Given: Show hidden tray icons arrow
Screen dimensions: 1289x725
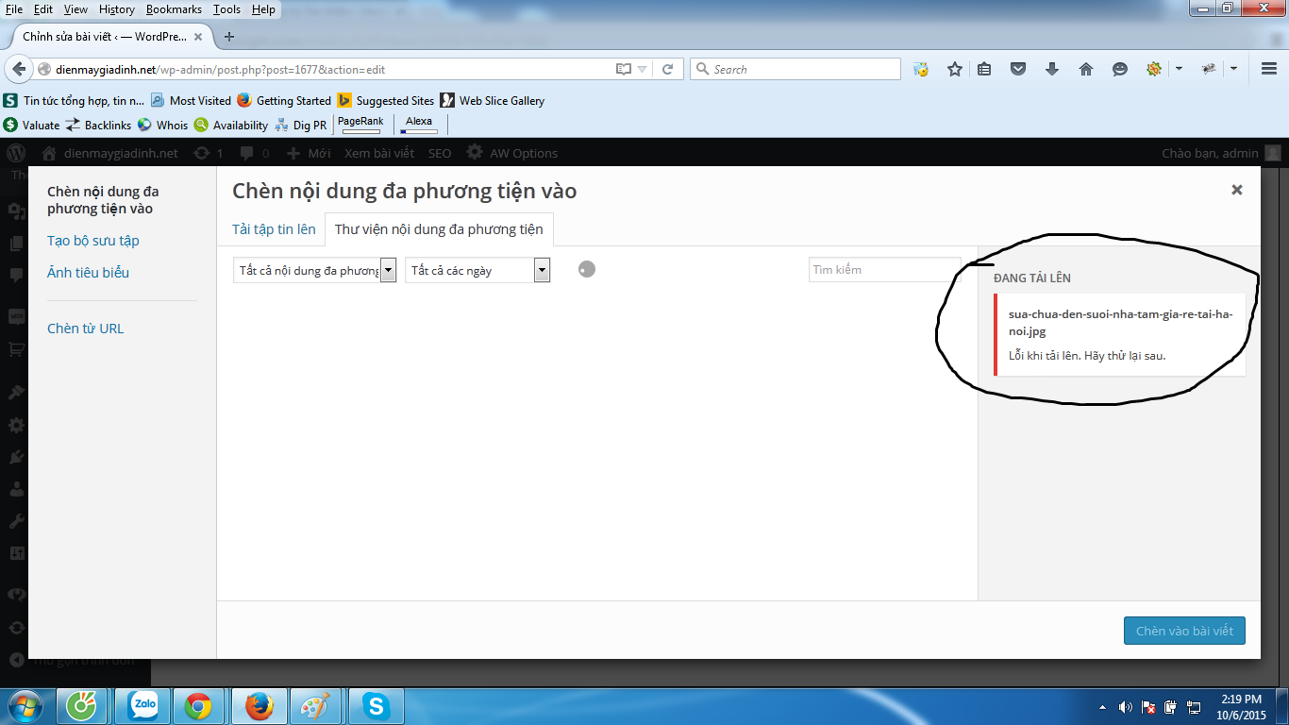Looking at the screenshot, I should pos(1103,707).
